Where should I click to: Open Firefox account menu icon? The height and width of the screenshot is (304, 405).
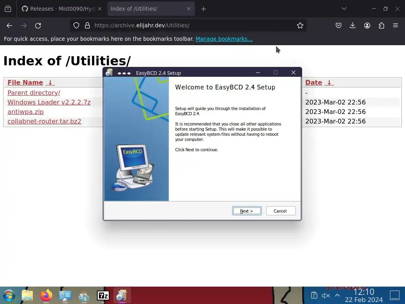tap(367, 25)
